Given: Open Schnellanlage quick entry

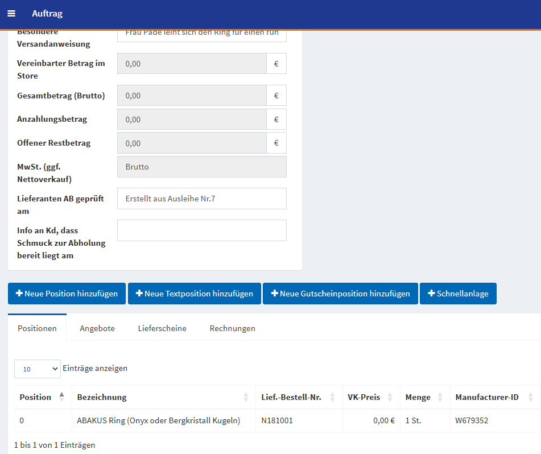Looking at the screenshot, I should (458, 294).
